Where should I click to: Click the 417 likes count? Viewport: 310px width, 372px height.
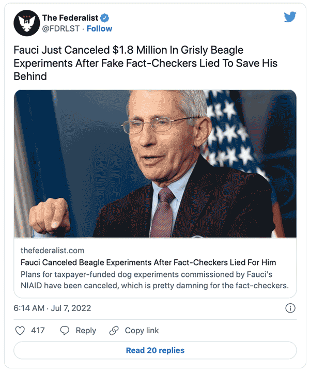tap(38, 331)
